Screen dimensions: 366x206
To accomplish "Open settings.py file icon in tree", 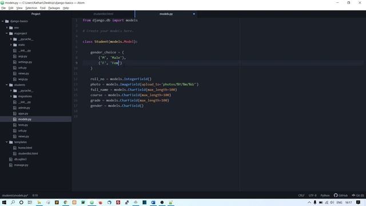I will click(15, 62).
